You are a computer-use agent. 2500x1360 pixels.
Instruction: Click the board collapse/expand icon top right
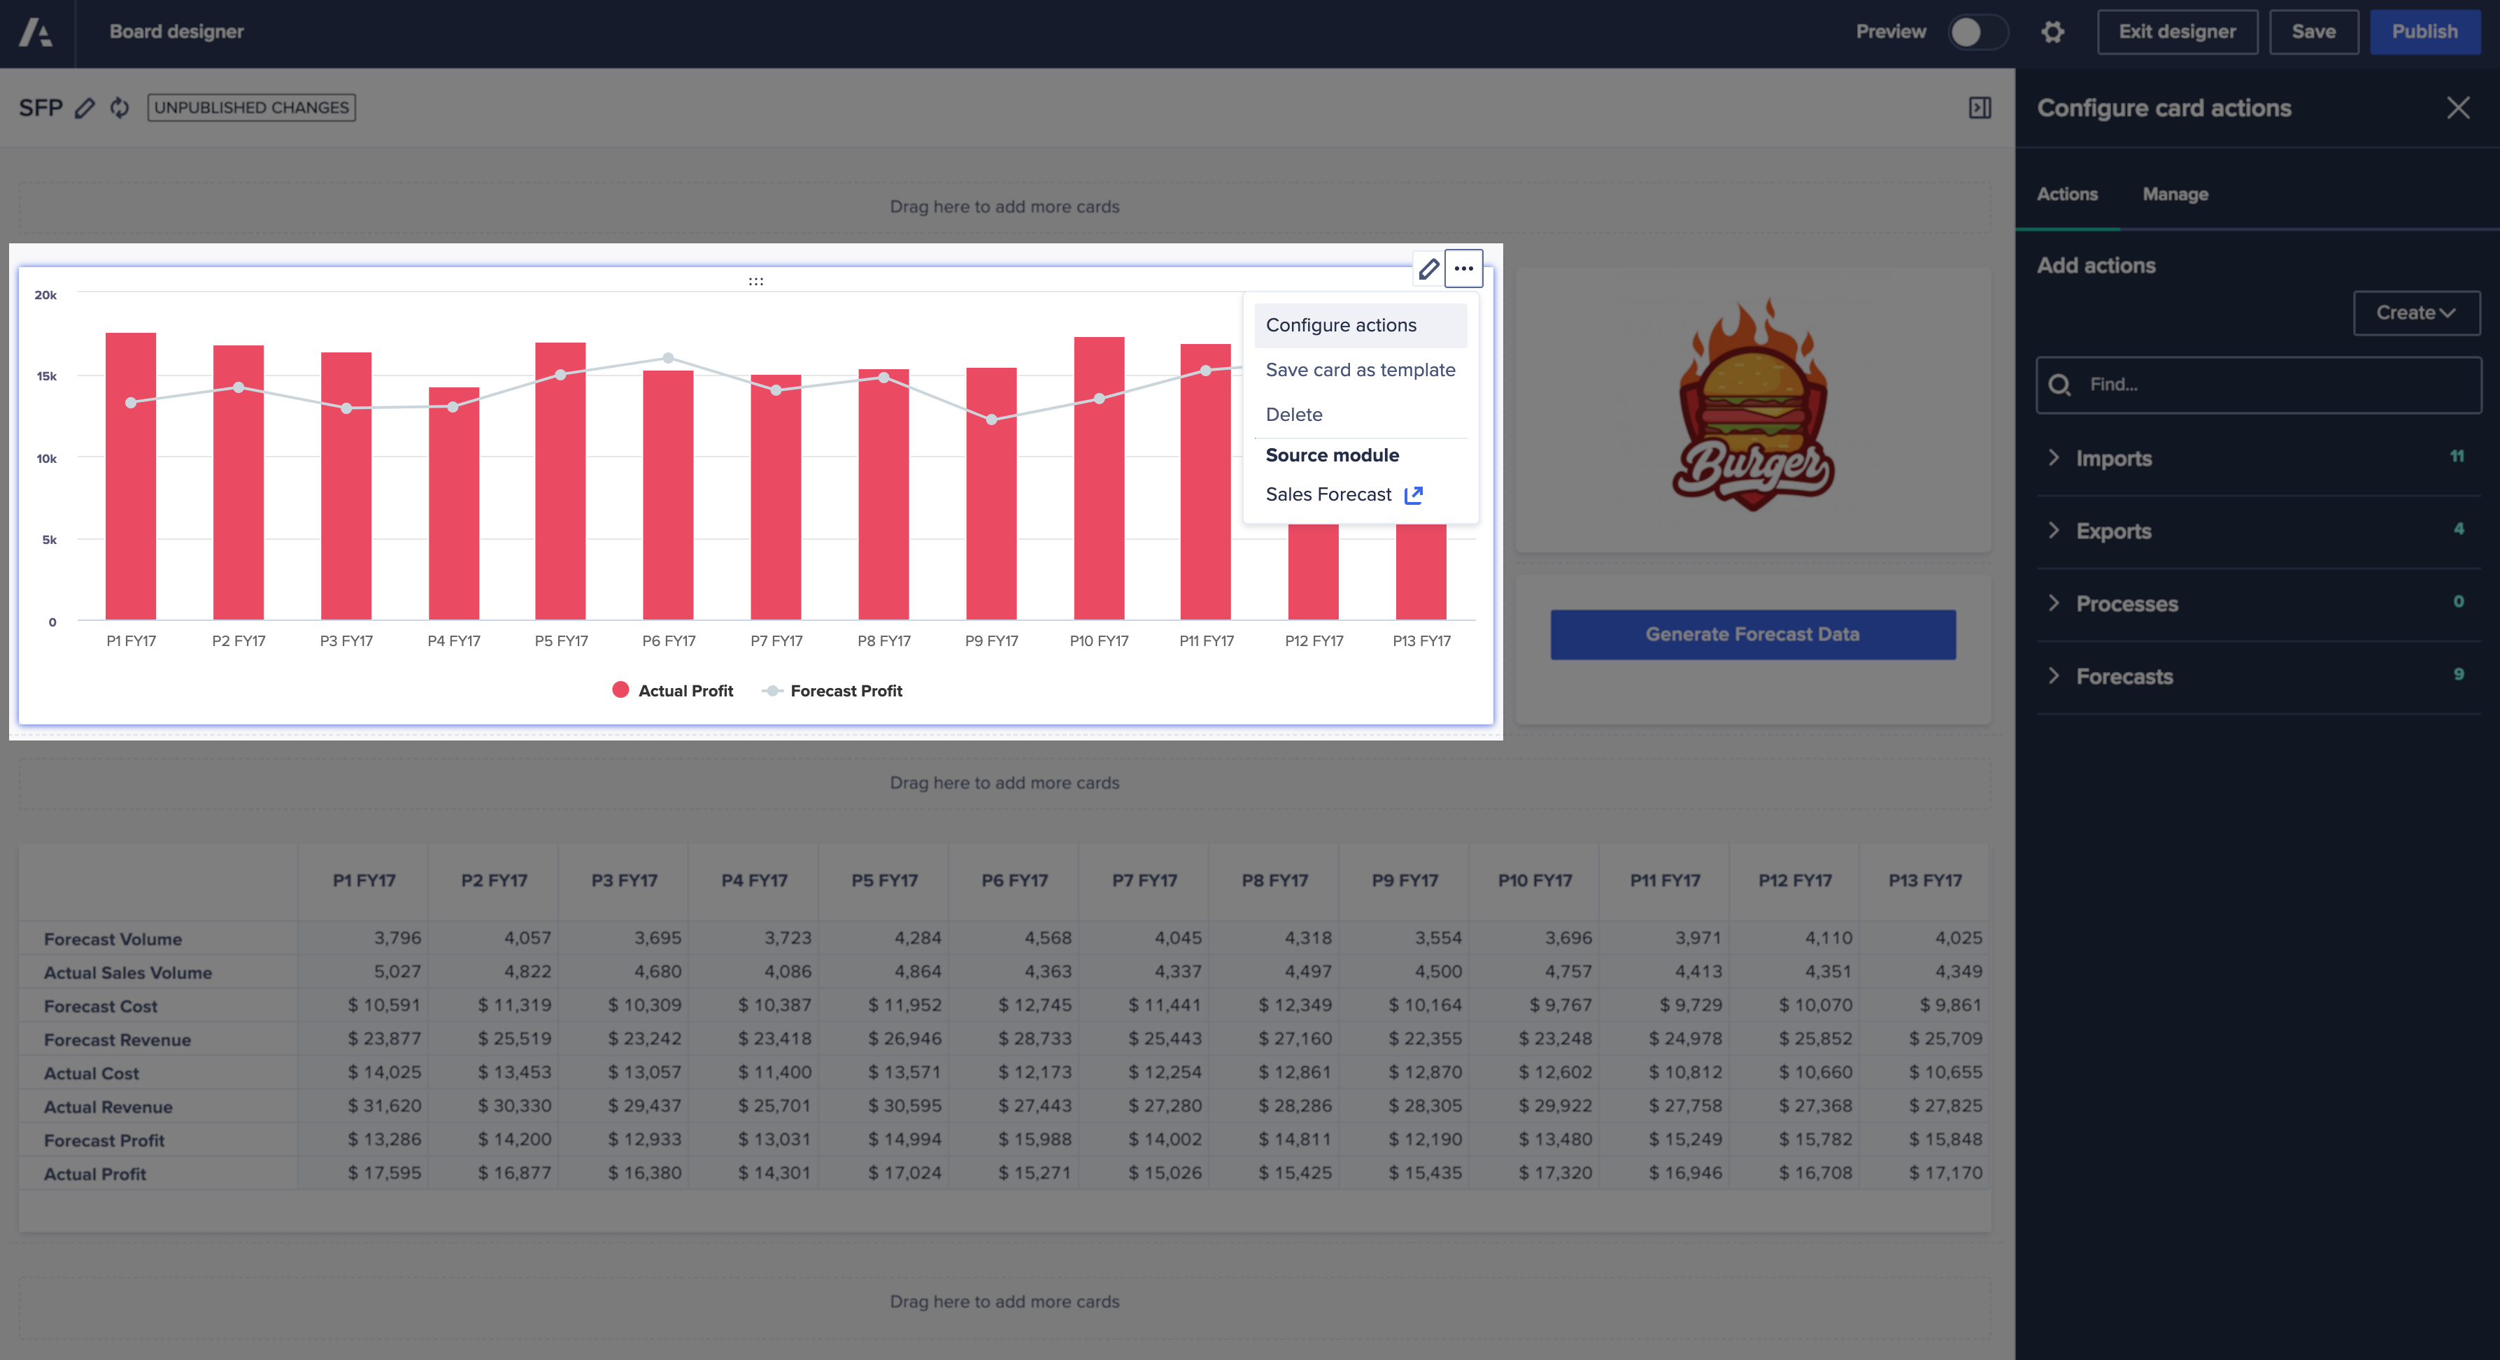[1980, 107]
